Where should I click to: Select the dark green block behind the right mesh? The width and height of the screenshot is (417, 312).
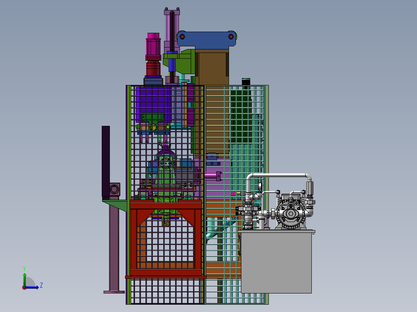[241, 116]
